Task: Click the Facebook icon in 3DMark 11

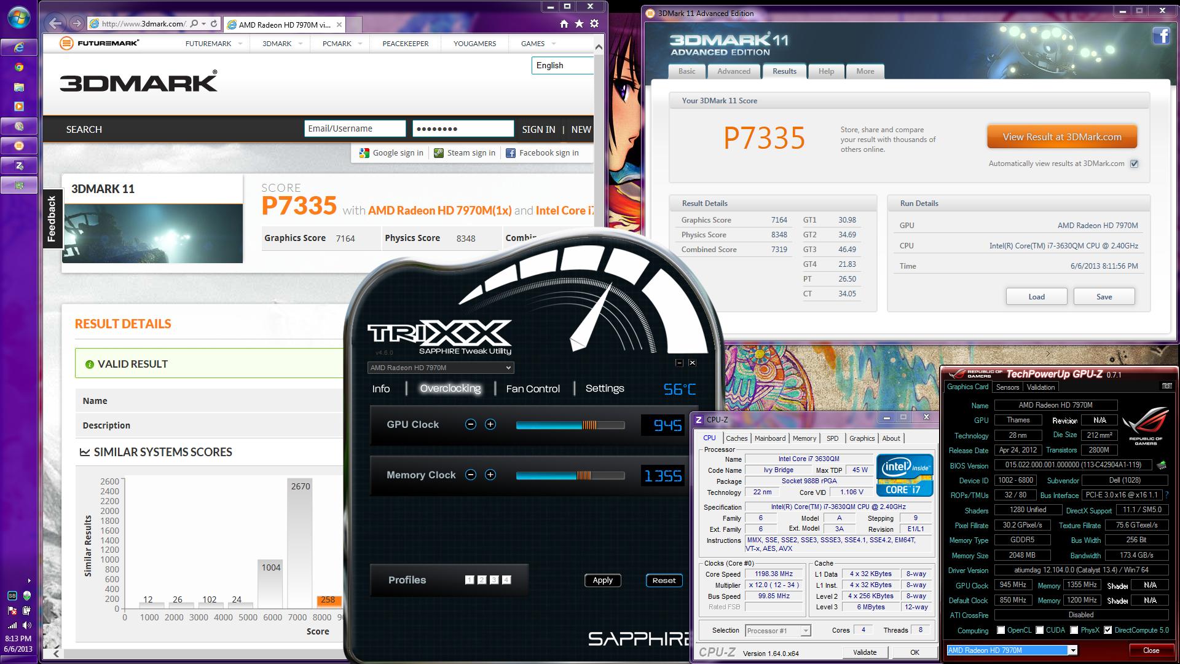Action: (1160, 36)
